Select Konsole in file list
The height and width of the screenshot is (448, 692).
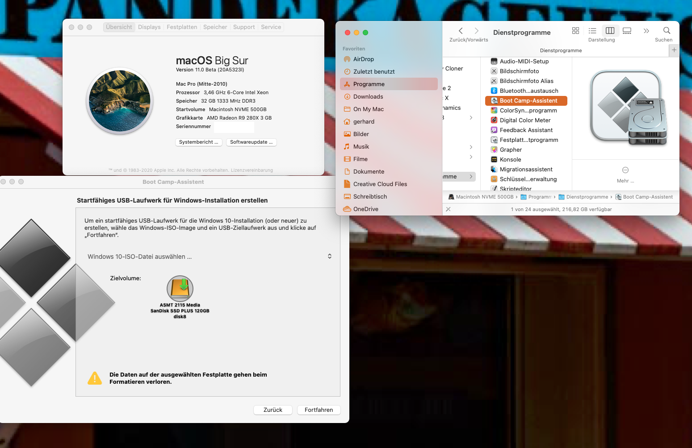click(526, 160)
